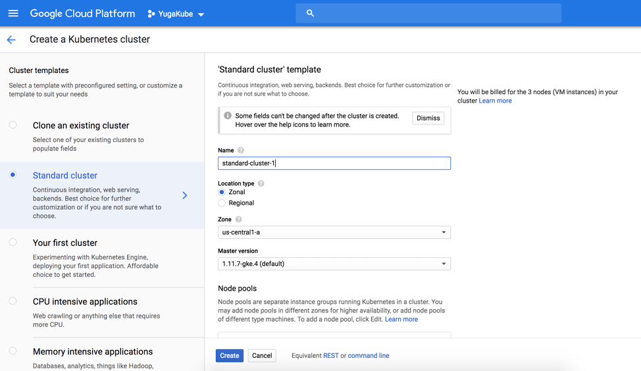Click the back arrow icon

point(11,40)
